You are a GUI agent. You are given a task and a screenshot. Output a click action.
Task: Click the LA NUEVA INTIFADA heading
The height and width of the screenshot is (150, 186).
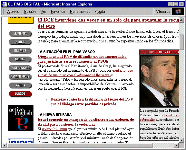point(54,115)
